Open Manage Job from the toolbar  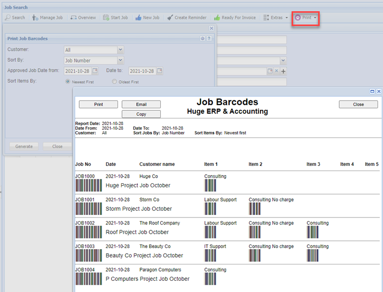pyautogui.click(x=47, y=17)
